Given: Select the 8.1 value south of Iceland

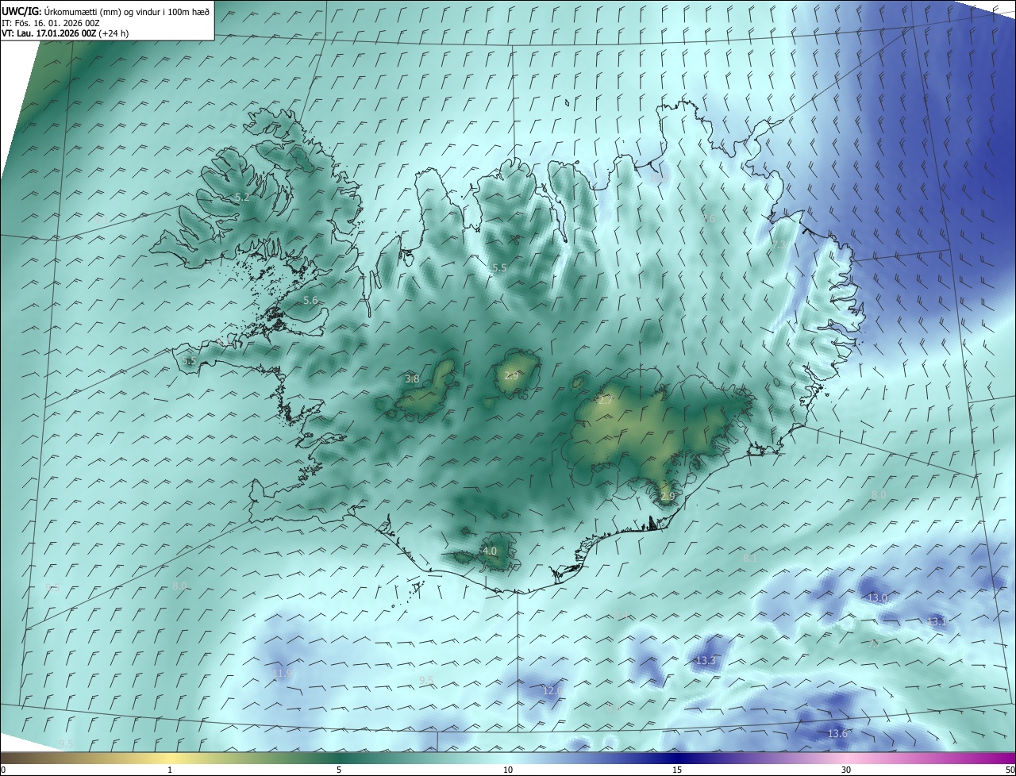Looking at the screenshot, I should pos(750,559).
